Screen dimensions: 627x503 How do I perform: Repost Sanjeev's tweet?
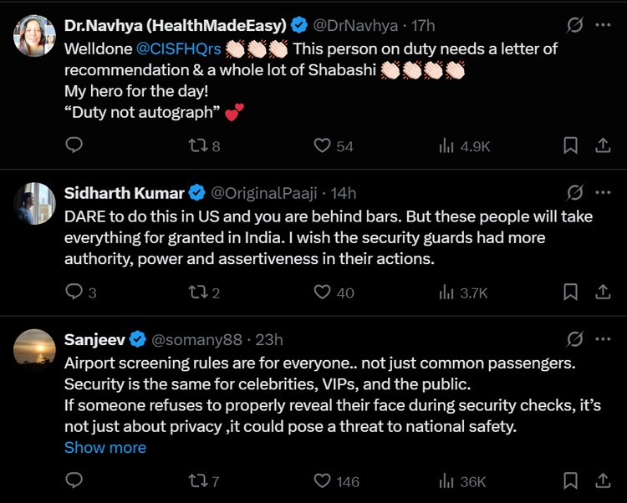click(x=197, y=480)
